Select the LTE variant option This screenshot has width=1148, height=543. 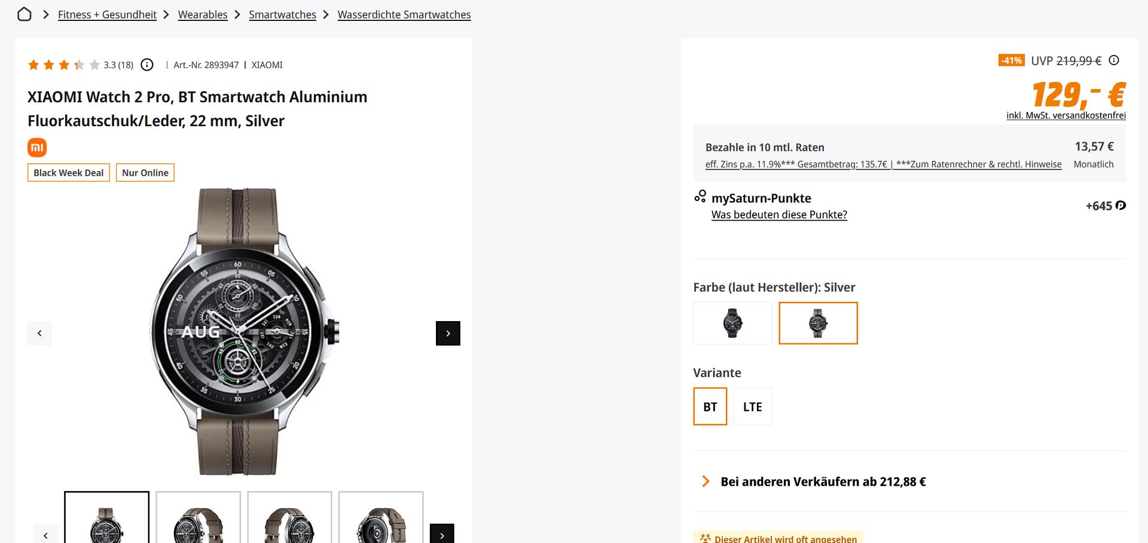pyautogui.click(x=752, y=407)
